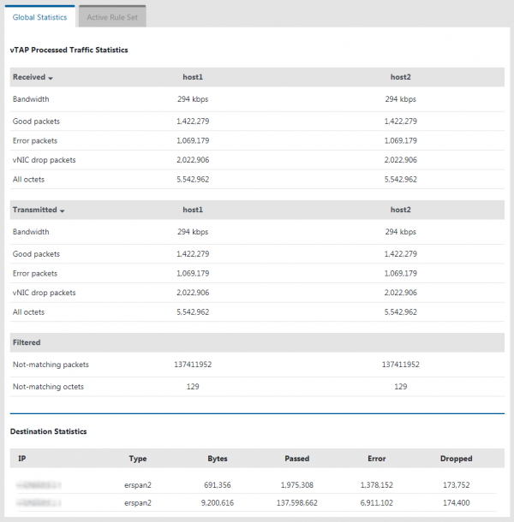Click the Not-matching packets row label
Screen dimensions: 514x522
(x=51, y=365)
